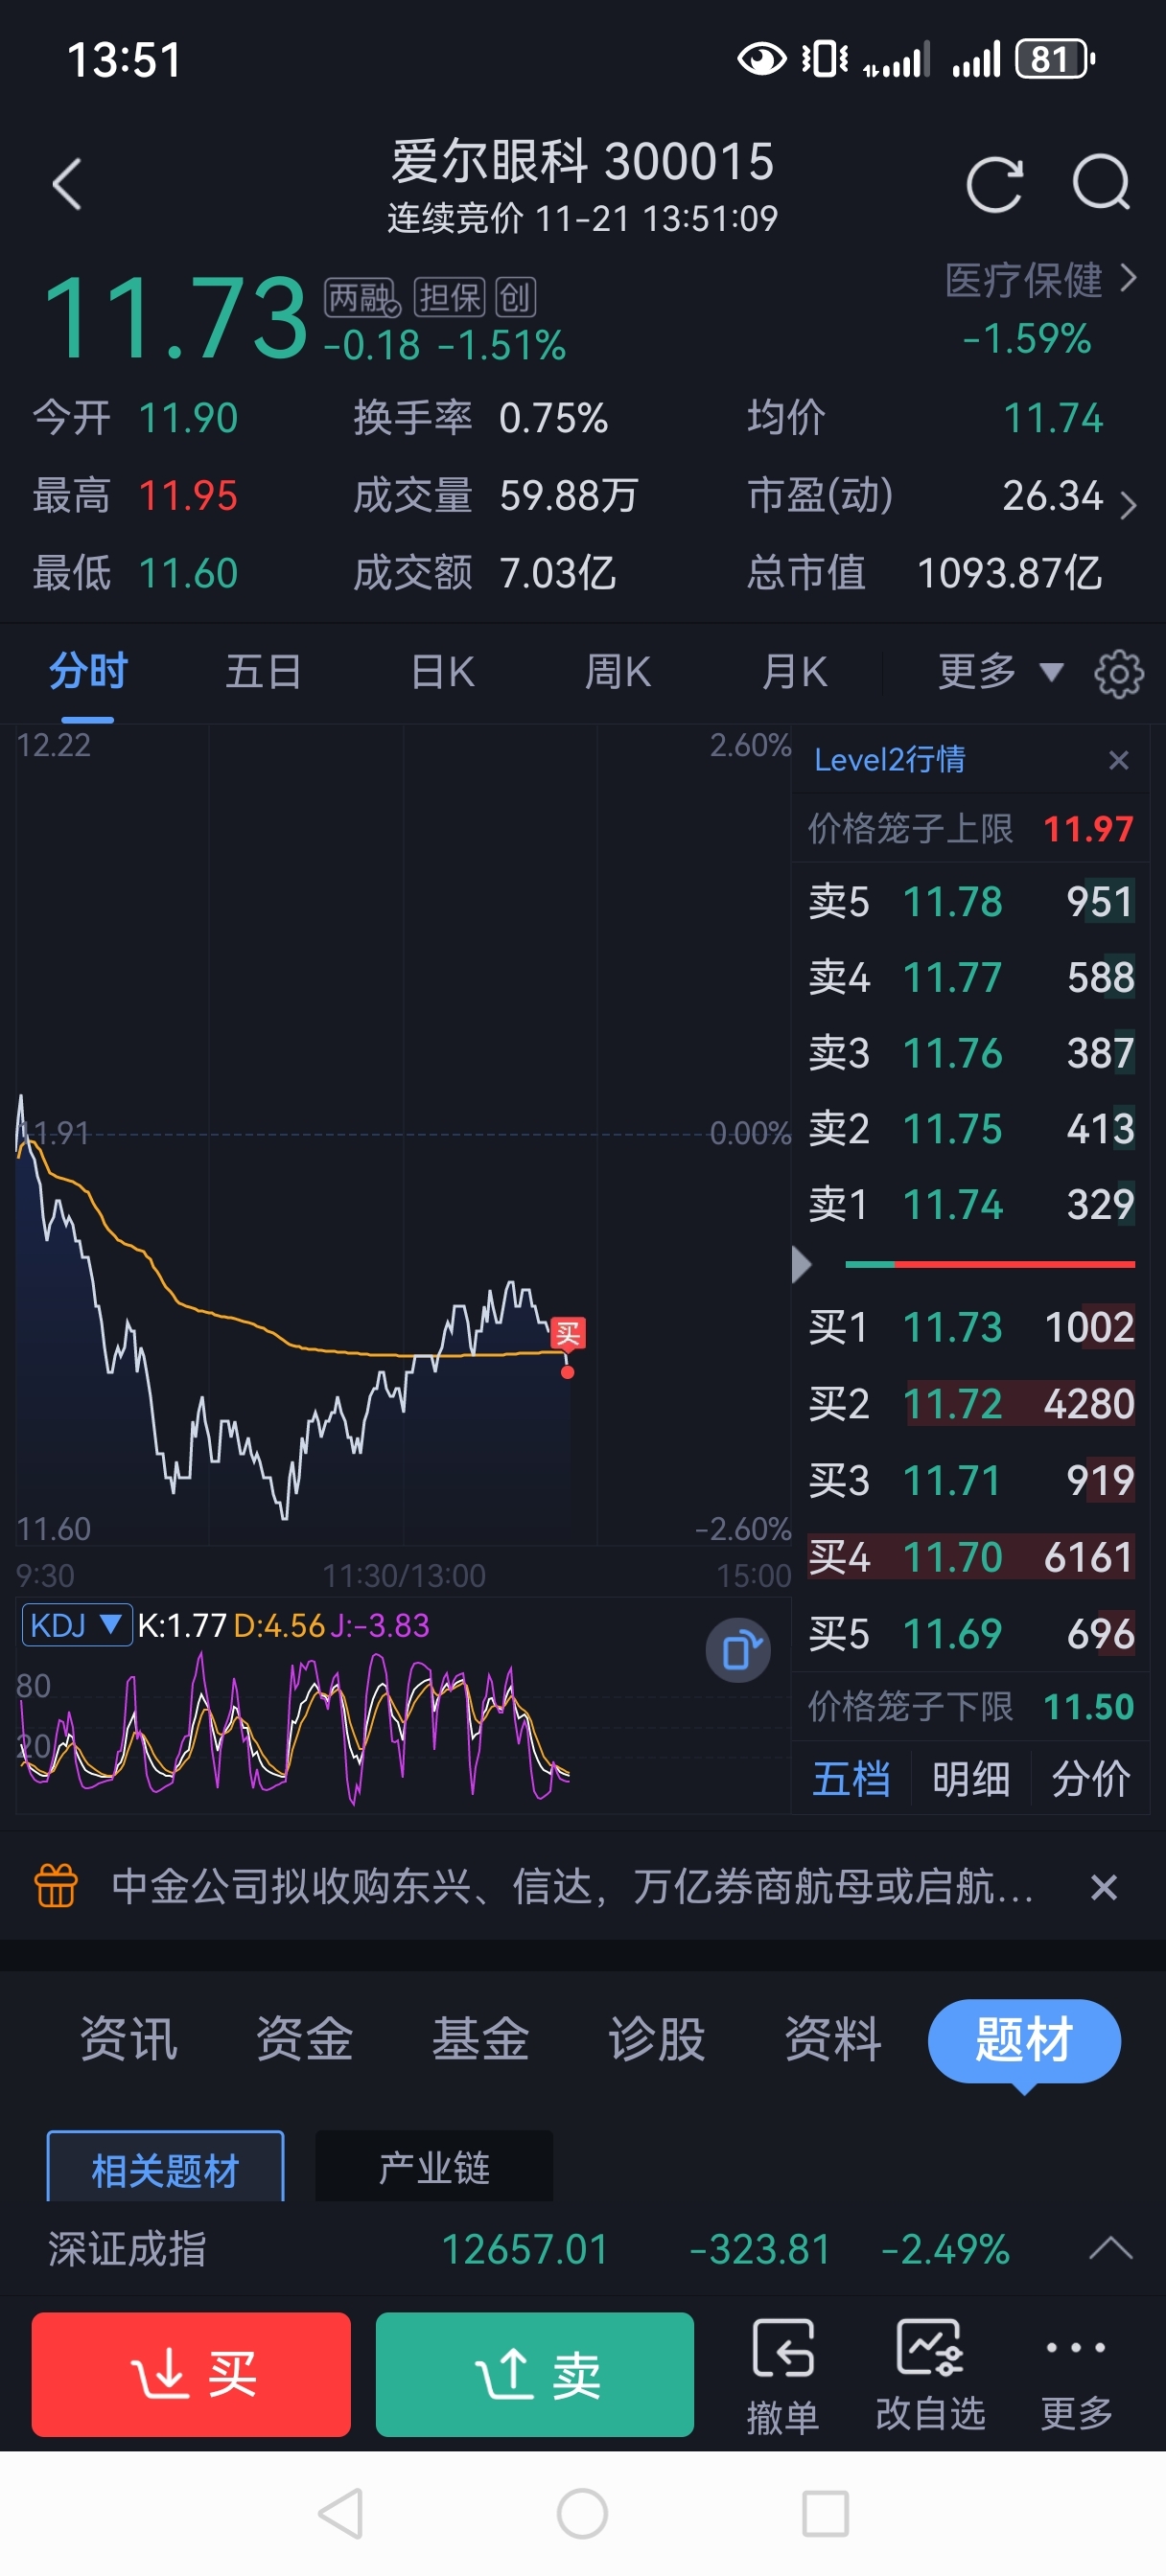Open the bottom 更多 three-dot menu
This screenshot has width=1166, height=2576.
tap(1076, 2376)
